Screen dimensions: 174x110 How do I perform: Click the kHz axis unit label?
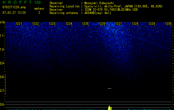coord(2,22)
